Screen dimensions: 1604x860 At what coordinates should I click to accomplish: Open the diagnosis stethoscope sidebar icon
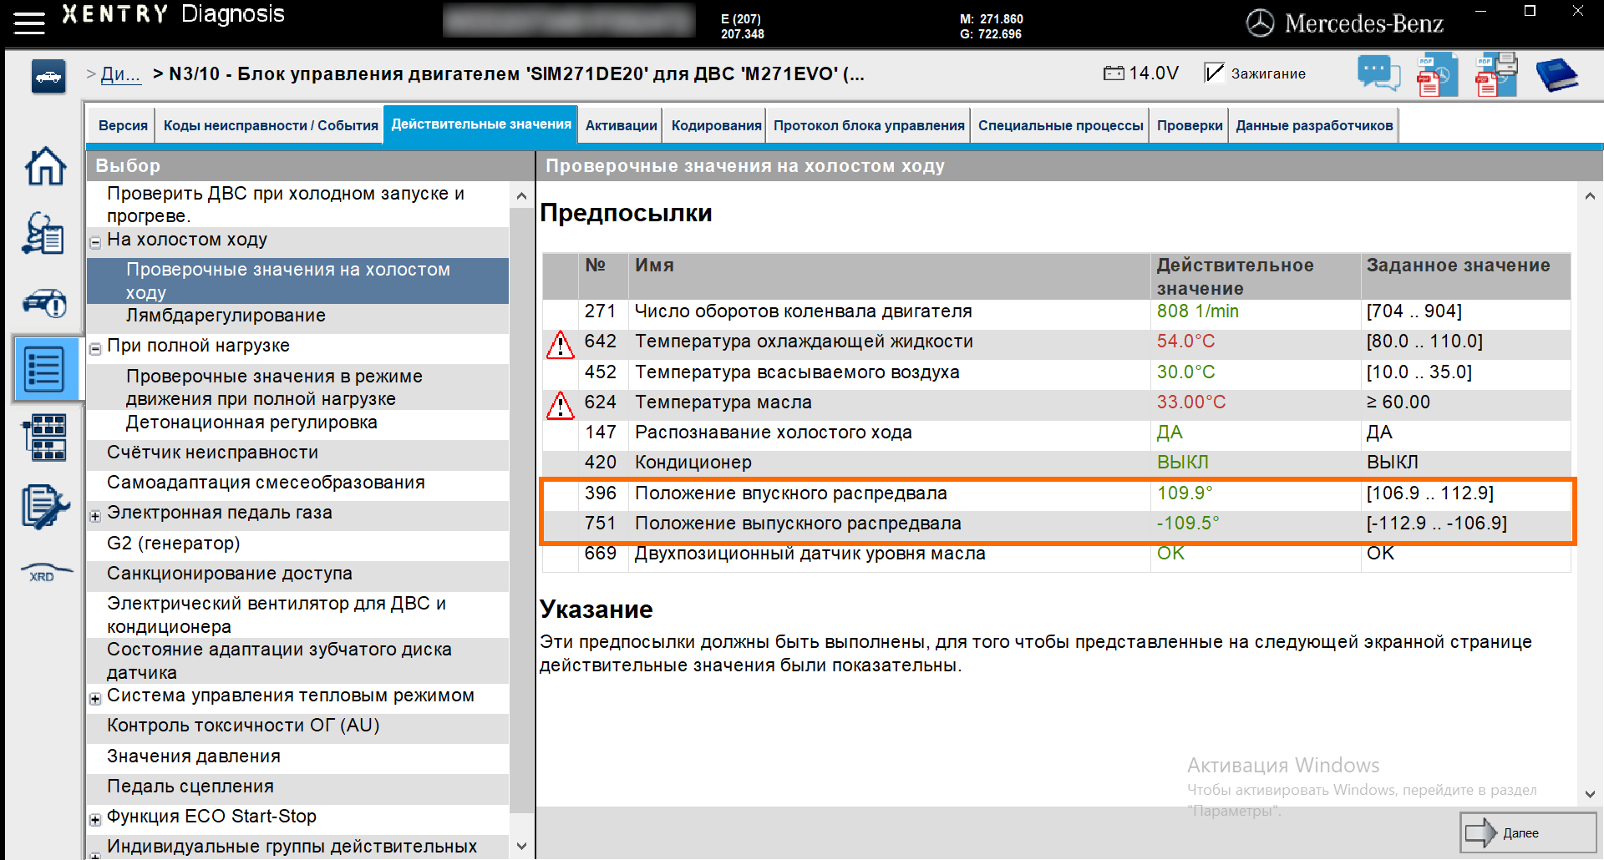tap(43, 233)
